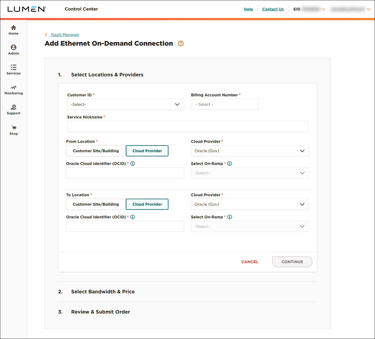Image resolution: width=375 pixels, height=339 pixels.
Task: Click the back chevron next to NaaS Manager
Action: (46, 35)
